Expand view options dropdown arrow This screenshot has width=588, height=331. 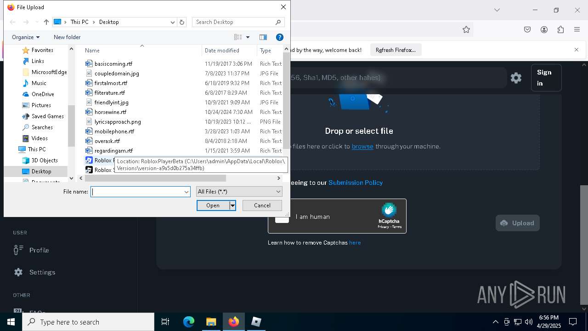pos(248,37)
